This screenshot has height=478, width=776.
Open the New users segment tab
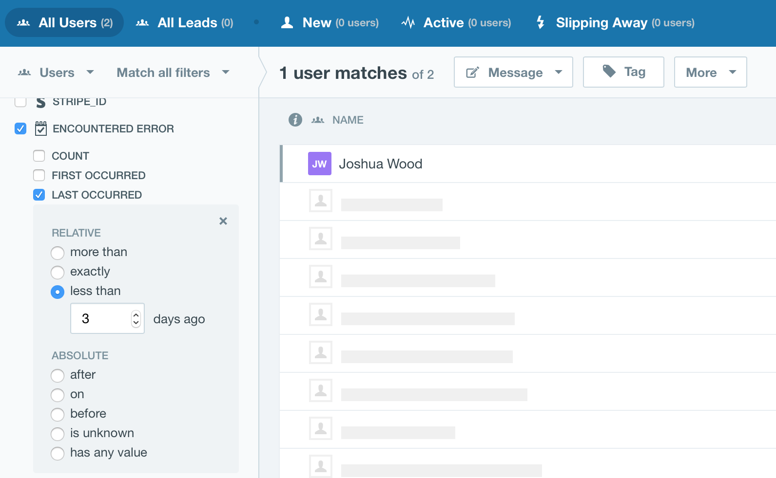pos(330,22)
